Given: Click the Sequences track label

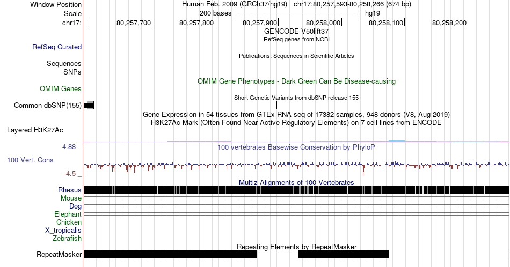Looking at the screenshot, I should click(x=64, y=63).
